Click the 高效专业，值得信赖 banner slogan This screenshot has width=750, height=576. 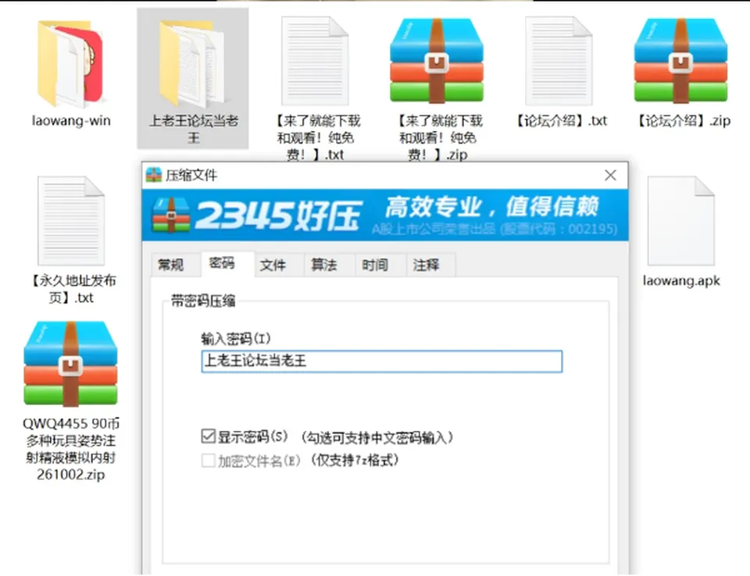point(491,207)
